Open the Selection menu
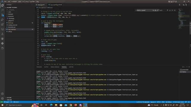This screenshot has width=191, height=107. point(14,1)
